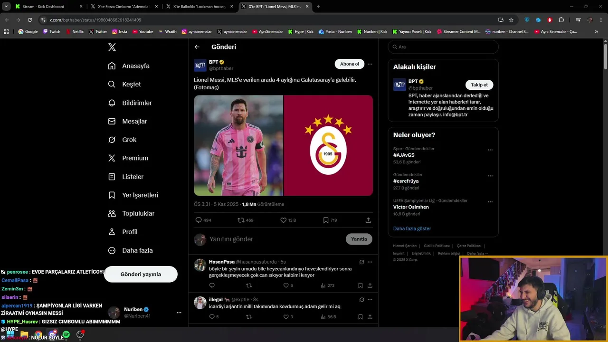The height and width of the screenshot is (342, 608).
Task: Switch to Balkolik browser tab
Action: tap(199, 7)
